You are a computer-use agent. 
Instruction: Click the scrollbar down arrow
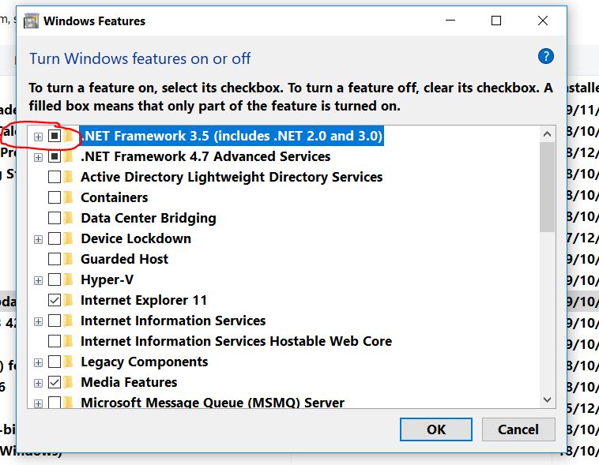(547, 399)
